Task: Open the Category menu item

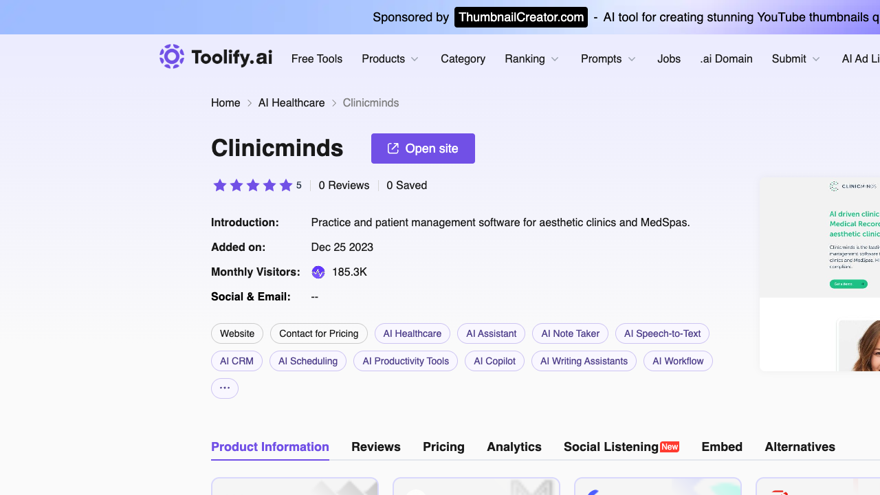Action: (463, 59)
